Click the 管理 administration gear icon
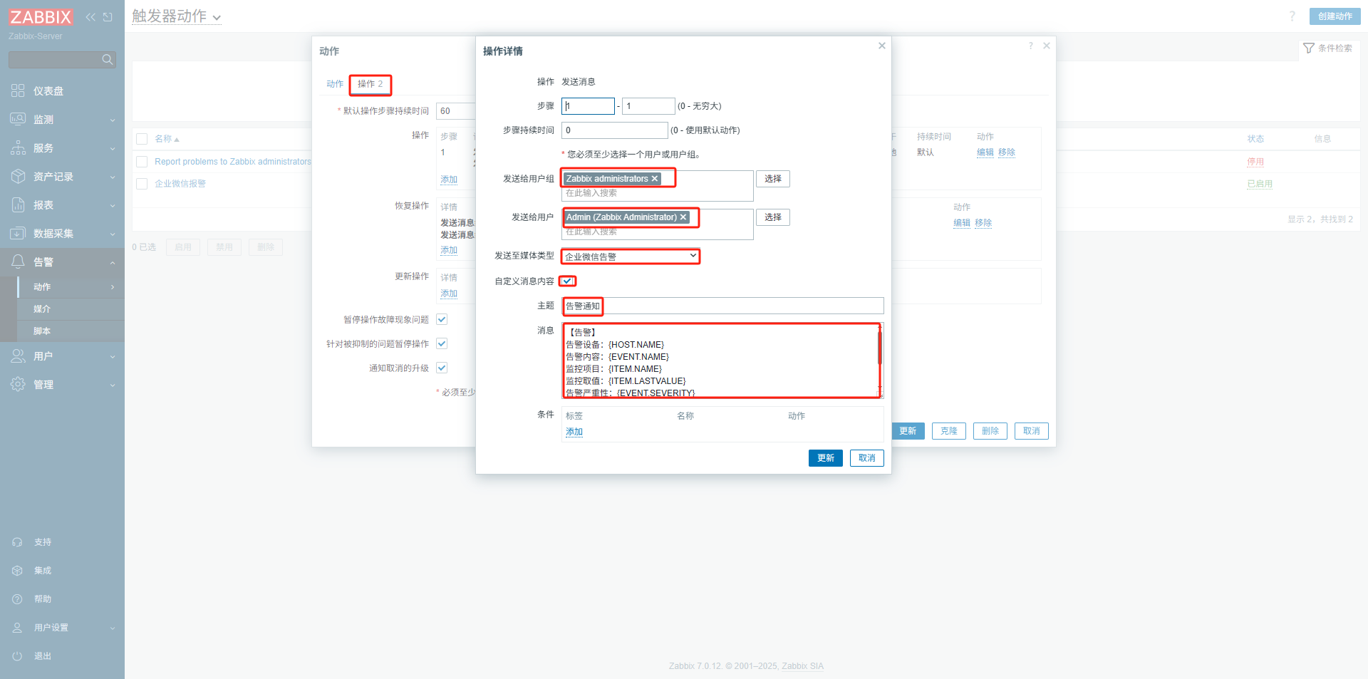1368x679 pixels. (18, 384)
